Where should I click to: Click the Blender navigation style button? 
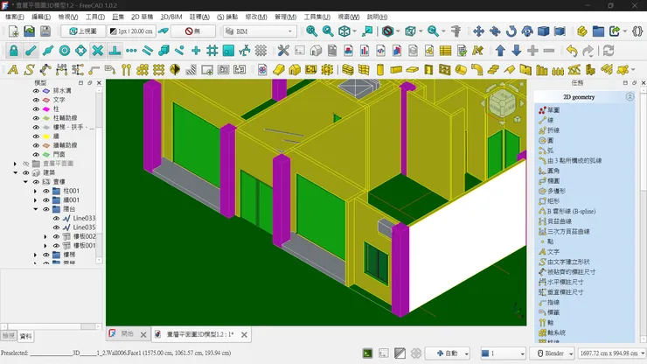550,353
